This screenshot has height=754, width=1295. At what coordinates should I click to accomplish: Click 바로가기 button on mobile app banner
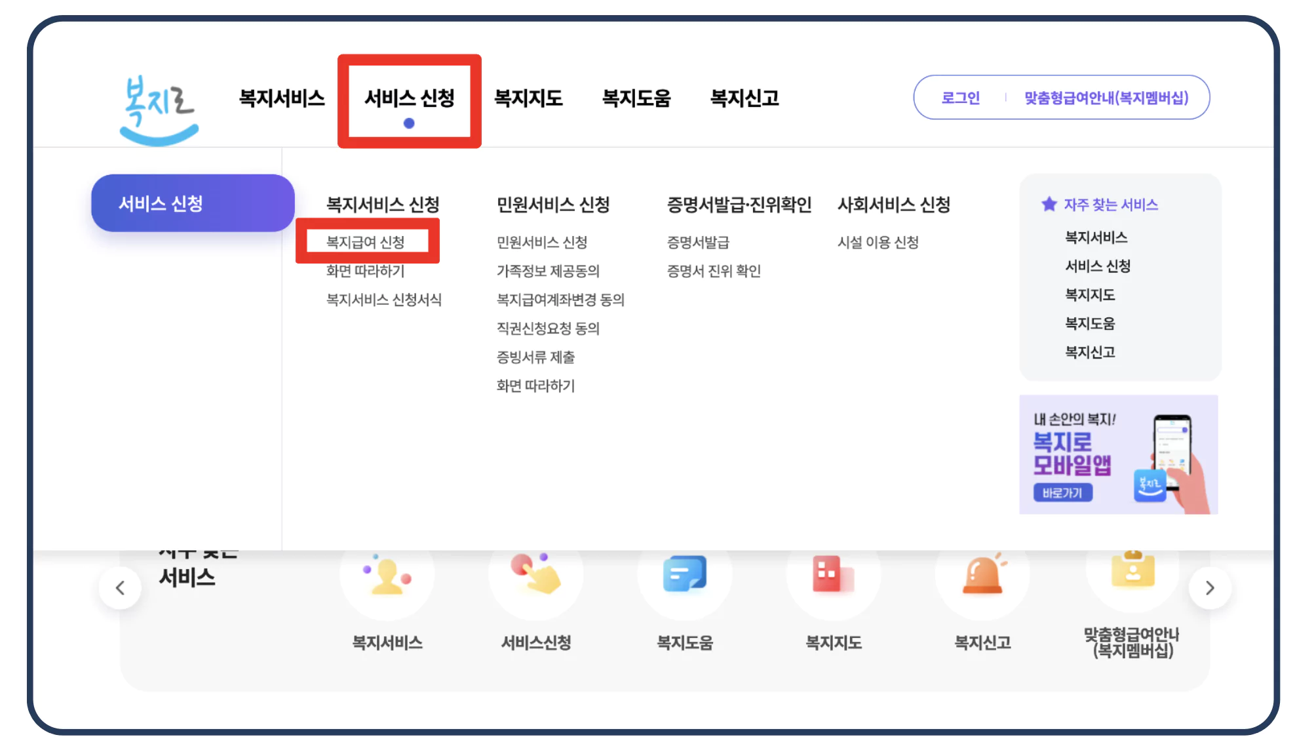coord(1063,492)
